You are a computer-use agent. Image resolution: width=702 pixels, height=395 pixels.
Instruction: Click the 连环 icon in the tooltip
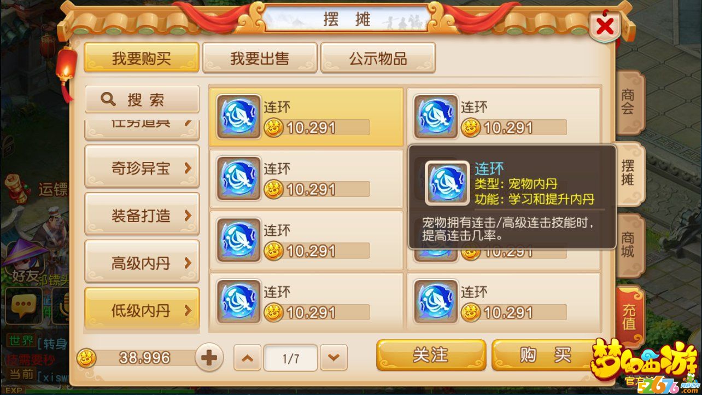point(447,183)
